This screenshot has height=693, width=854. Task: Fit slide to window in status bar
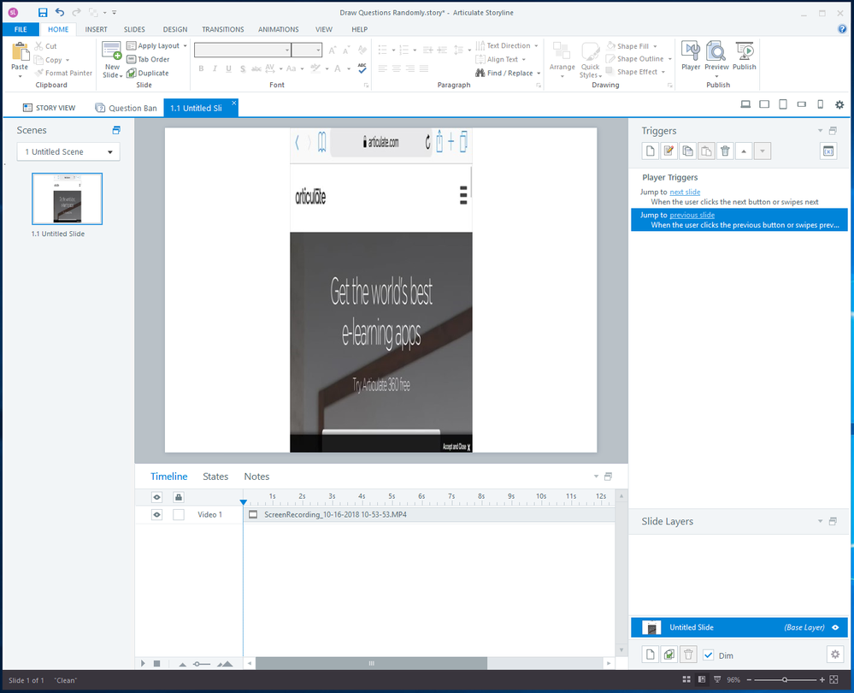coord(833,679)
